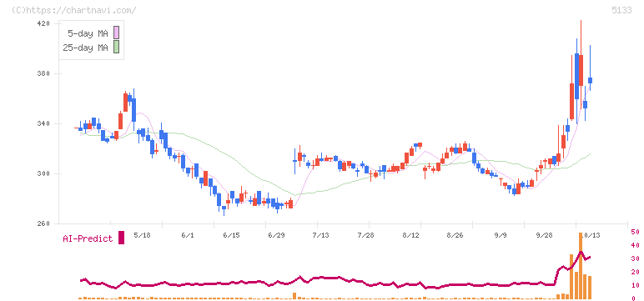Click the 50 label on the volume axis
The height and width of the screenshot is (301, 644).
pyautogui.click(x=635, y=233)
